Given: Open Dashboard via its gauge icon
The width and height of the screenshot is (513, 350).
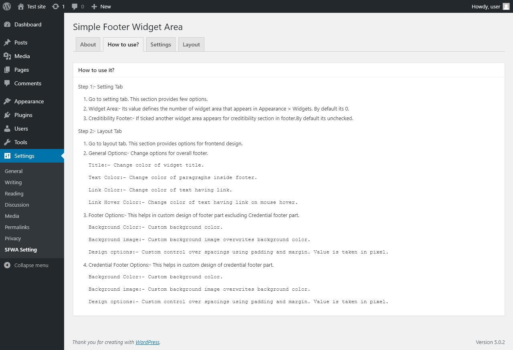Looking at the screenshot, I should pyautogui.click(x=7, y=24).
